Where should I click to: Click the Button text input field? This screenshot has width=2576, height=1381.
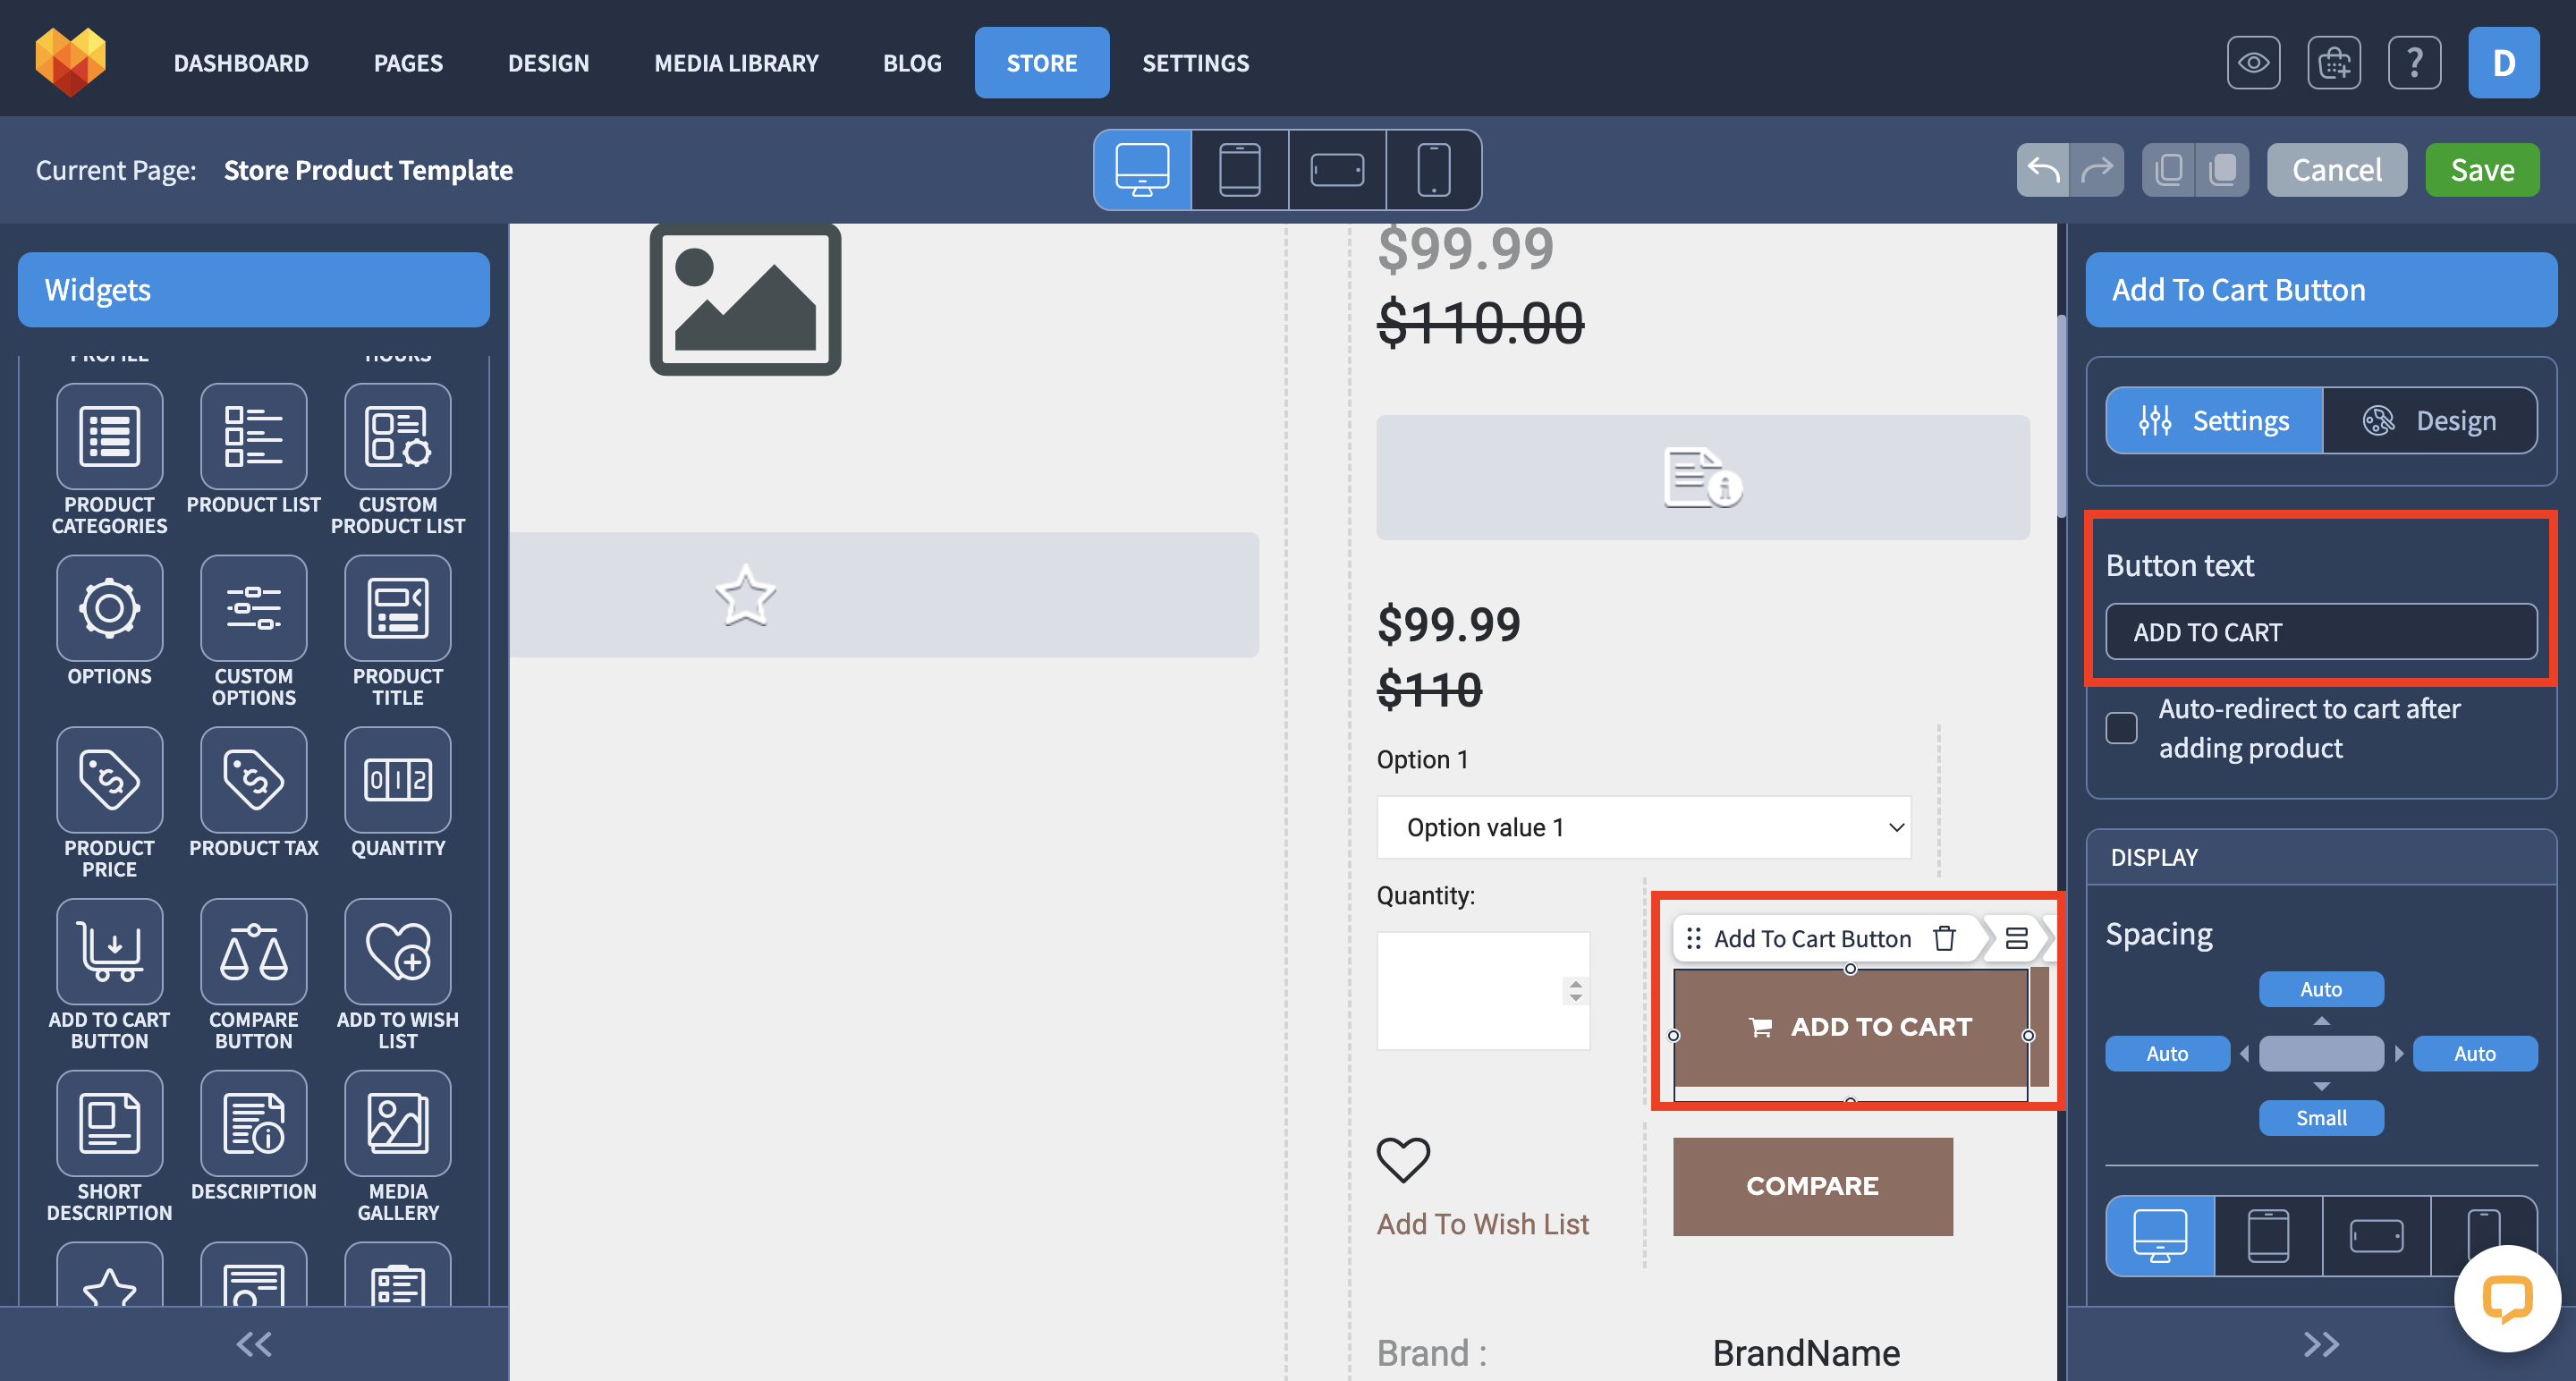coord(2320,632)
